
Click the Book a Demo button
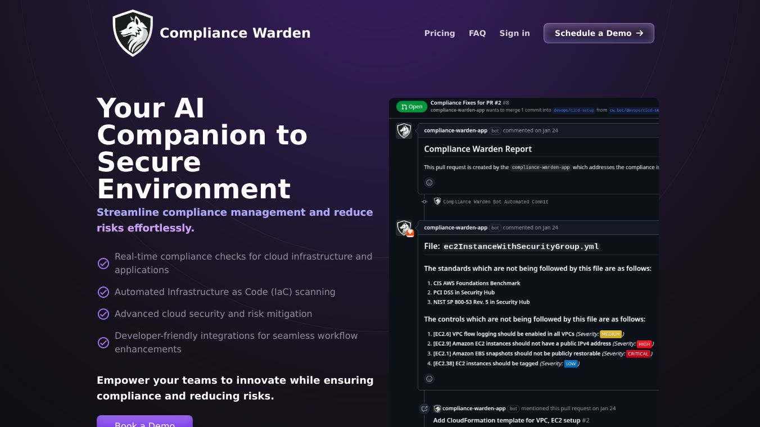[144, 421]
